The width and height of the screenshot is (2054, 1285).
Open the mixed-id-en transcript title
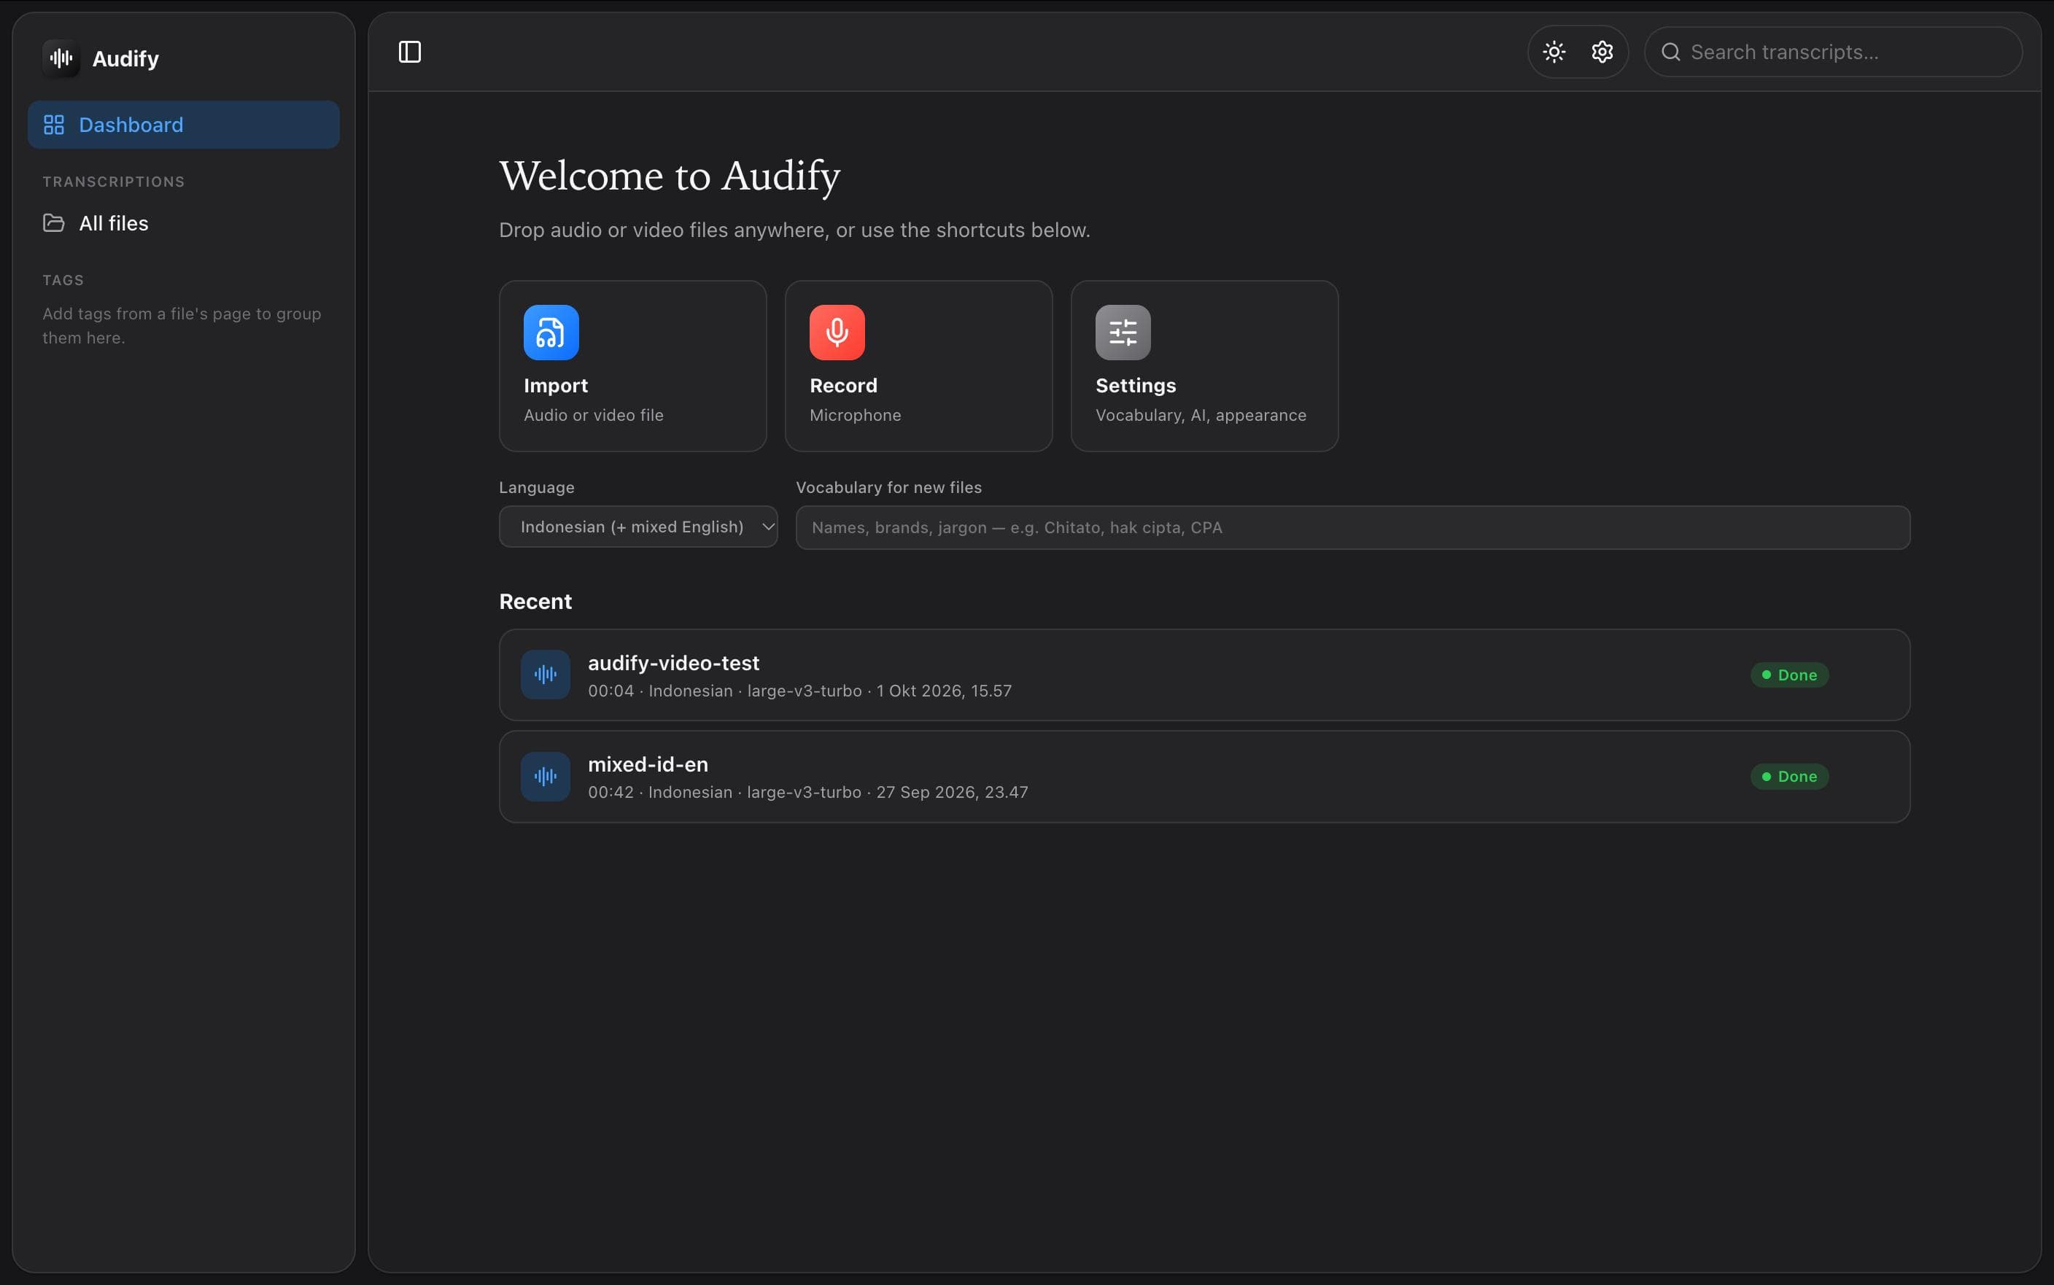point(648,764)
